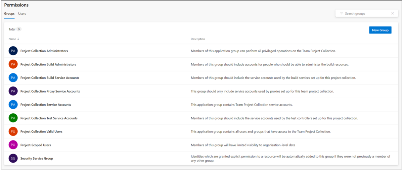Viewport: 403px width, 170px height.
Task: Click description mentioning build services set up
Action: [x=273, y=78]
